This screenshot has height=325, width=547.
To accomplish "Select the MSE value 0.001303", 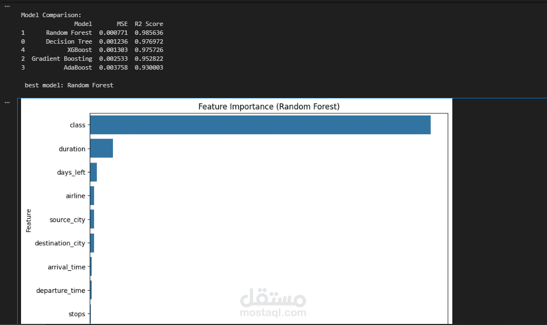I will [x=113, y=50].
